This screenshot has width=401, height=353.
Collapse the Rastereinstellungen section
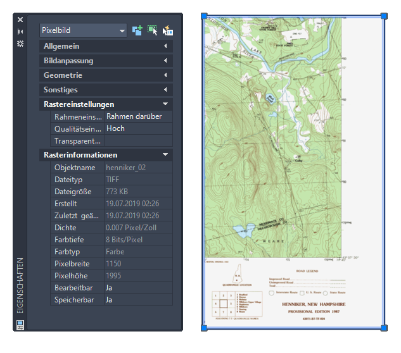click(x=106, y=104)
